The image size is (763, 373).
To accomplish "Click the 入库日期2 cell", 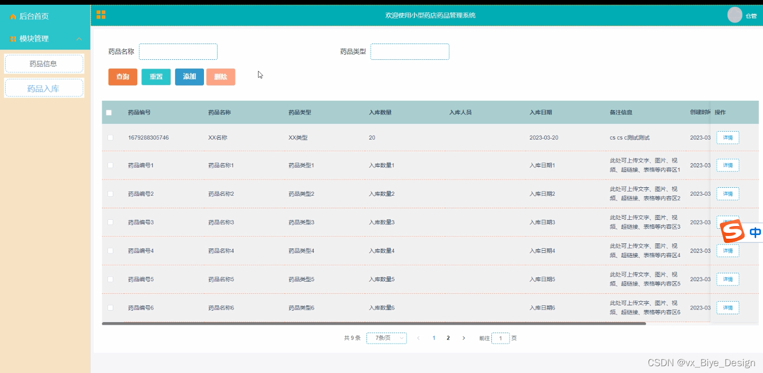I will (542, 194).
